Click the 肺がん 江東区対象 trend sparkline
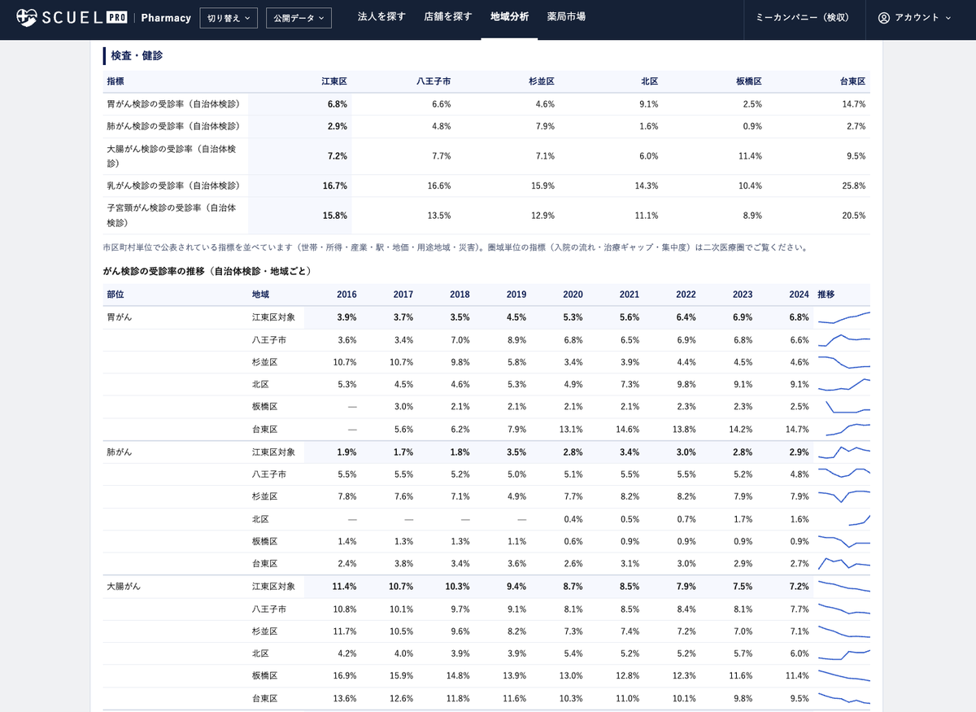976x712 pixels. click(843, 452)
